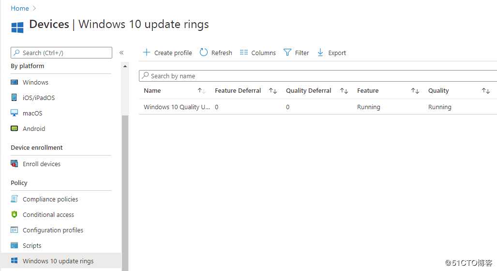Click the Quality column header
Viewport: 497px width, 271px height.
click(x=438, y=91)
